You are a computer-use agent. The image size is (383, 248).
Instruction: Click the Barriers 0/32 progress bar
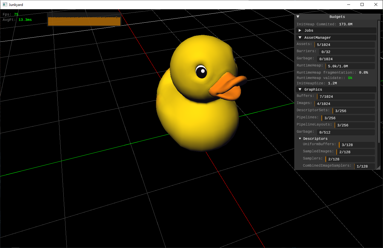347,52
